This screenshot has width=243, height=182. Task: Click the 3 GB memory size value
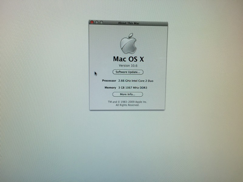click(x=122, y=88)
